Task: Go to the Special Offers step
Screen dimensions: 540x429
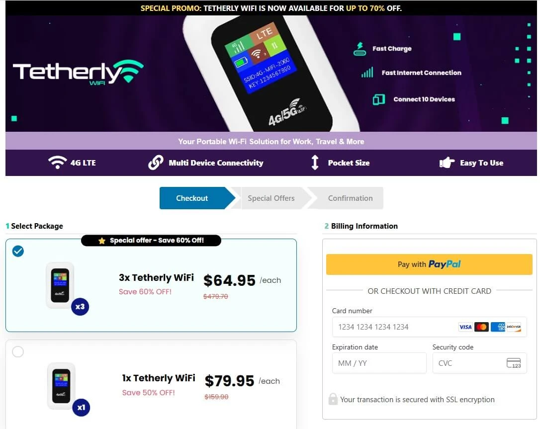Action: (x=271, y=198)
